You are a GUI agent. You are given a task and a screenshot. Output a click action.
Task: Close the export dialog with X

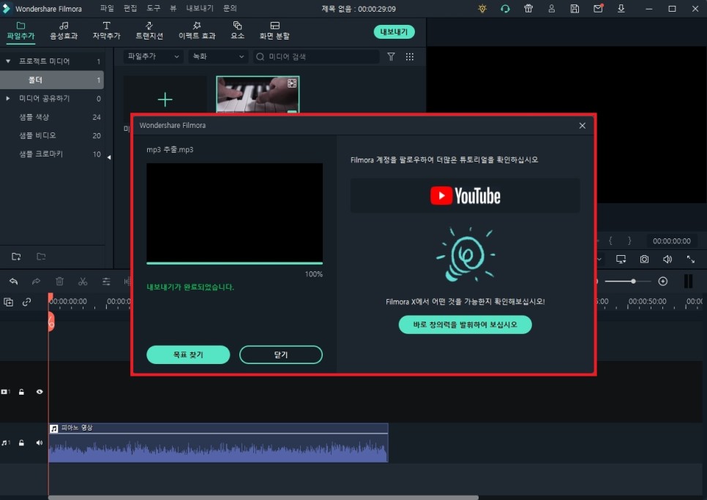[582, 126]
